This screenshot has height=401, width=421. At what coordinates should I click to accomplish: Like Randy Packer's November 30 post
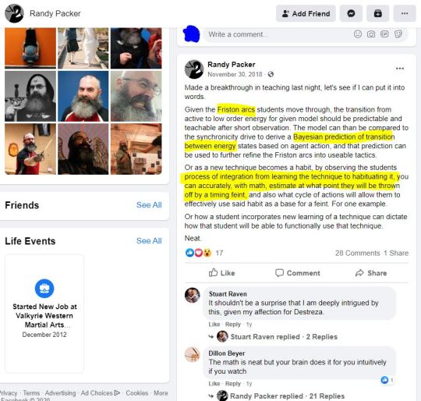pyautogui.click(x=221, y=273)
